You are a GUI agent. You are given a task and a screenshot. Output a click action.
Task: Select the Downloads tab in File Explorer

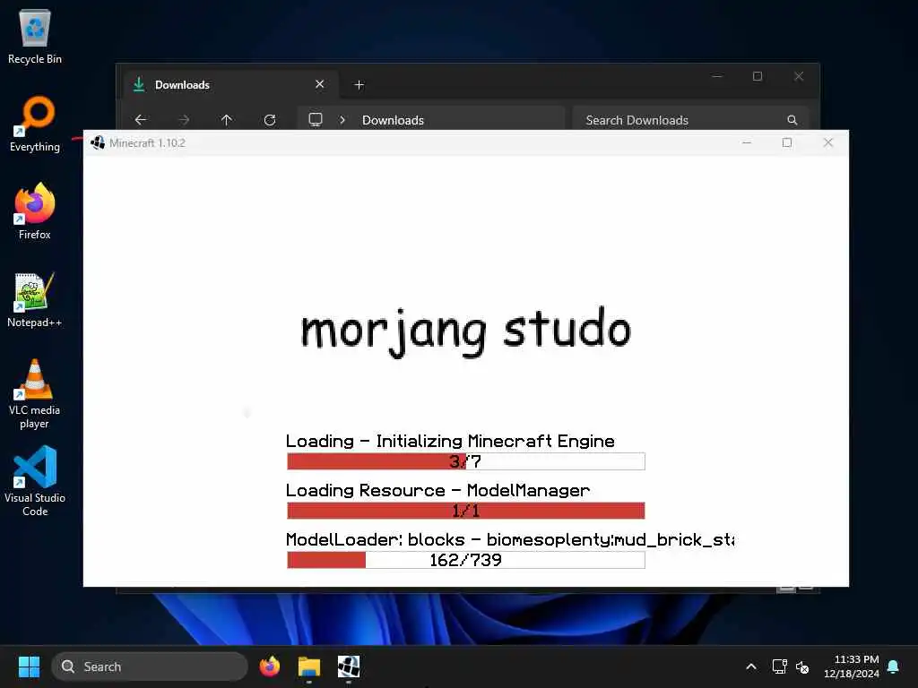tap(231, 85)
